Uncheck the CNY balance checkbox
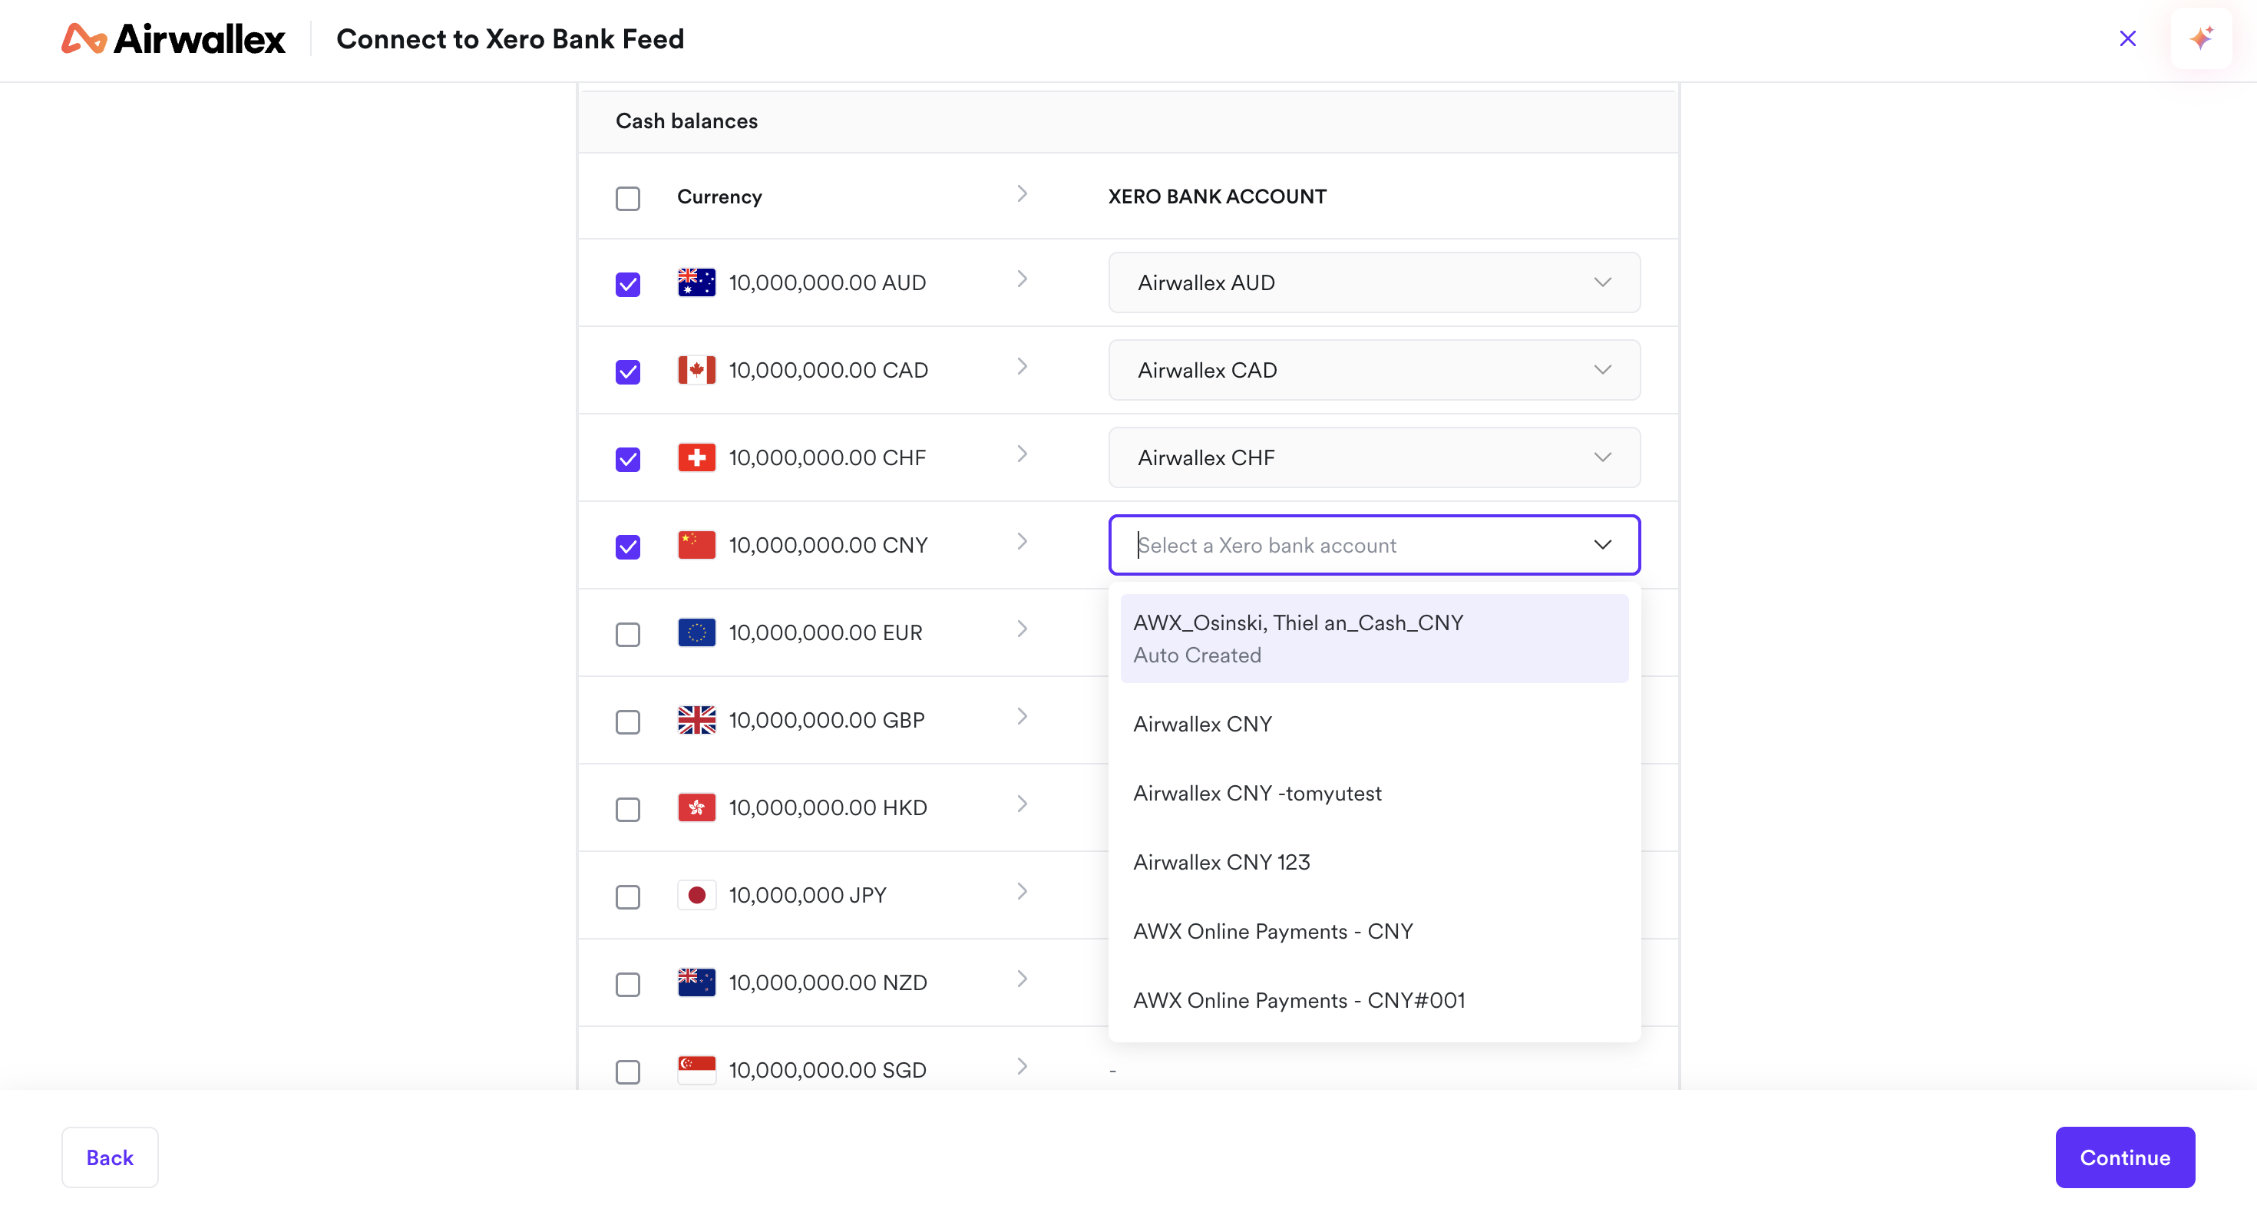 (x=628, y=546)
